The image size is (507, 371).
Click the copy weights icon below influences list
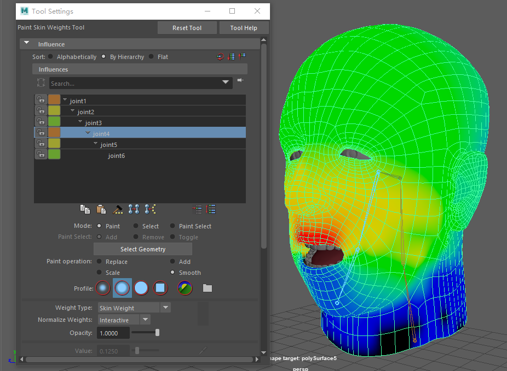(85, 209)
